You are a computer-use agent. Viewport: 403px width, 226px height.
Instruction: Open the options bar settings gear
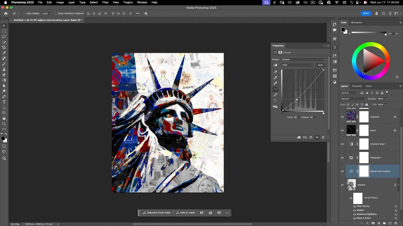tap(146, 13)
